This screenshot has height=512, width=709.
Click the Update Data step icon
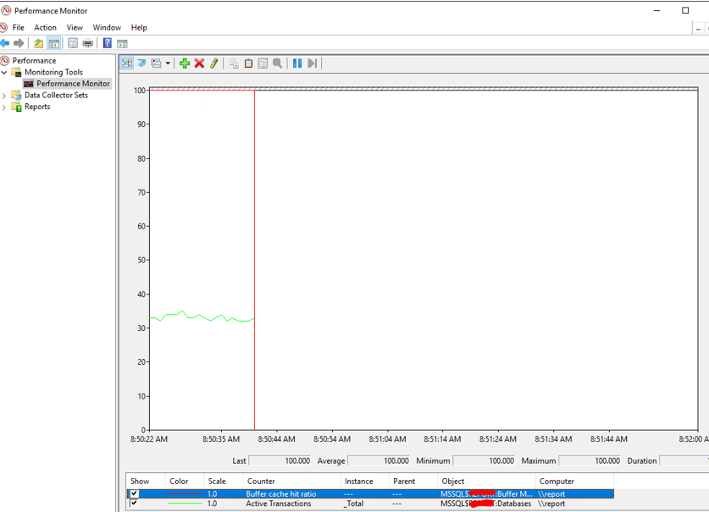click(312, 63)
